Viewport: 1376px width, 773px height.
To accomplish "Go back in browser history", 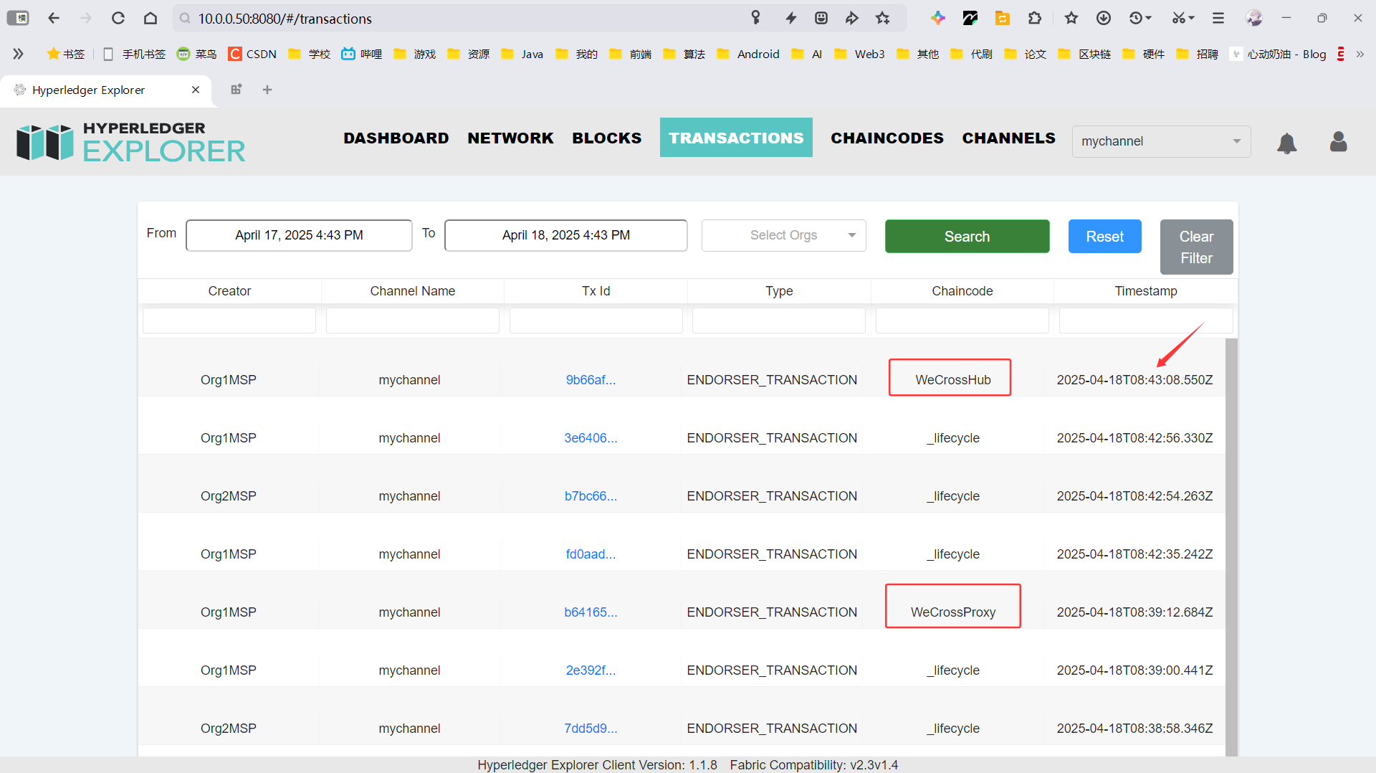I will tap(54, 18).
